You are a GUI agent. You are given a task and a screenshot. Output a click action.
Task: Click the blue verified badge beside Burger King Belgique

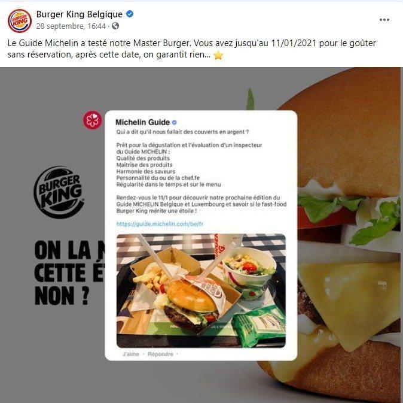[x=130, y=14]
